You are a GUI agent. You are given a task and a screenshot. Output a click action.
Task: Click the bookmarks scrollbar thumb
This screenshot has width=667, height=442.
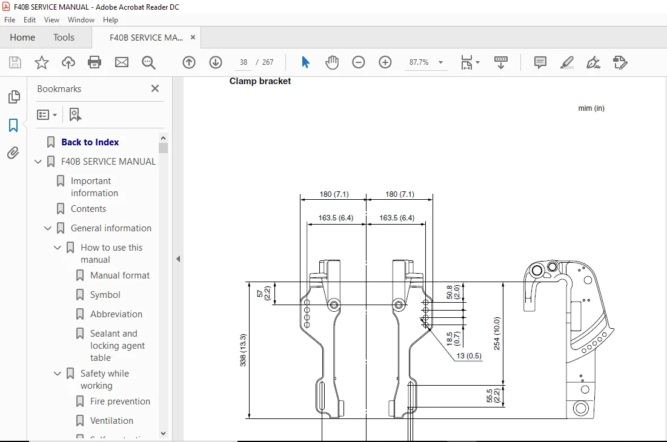(x=163, y=148)
